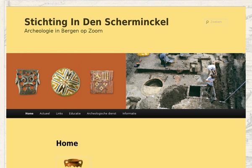Open the Links menu item
The height and width of the screenshot is (168, 252).
coord(59,113)
